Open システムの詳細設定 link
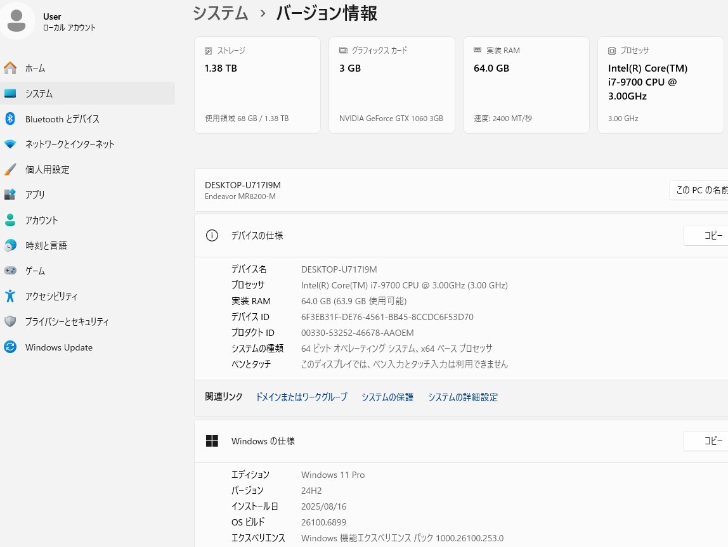728x547 pixels. (462, 397)
